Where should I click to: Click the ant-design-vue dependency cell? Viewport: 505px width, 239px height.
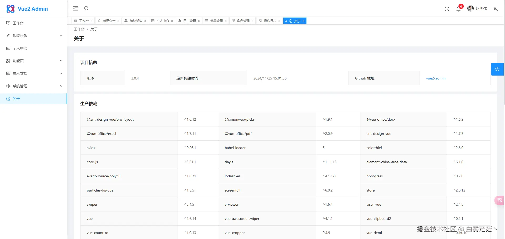point(403,134)
